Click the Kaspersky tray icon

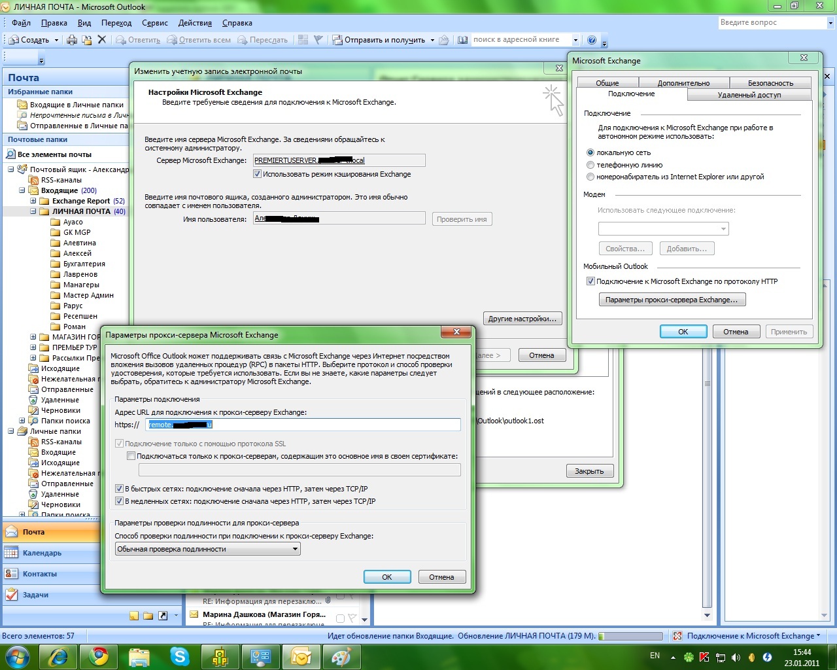pos(704,657)
